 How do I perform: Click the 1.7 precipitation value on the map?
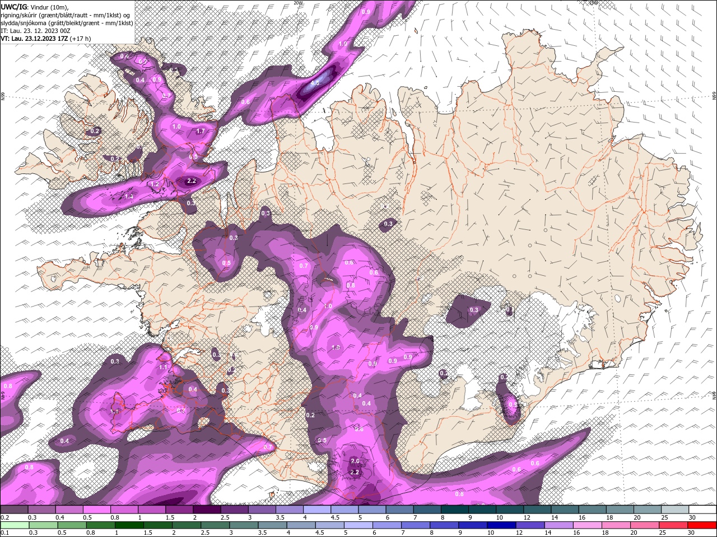tap(201, 131)
